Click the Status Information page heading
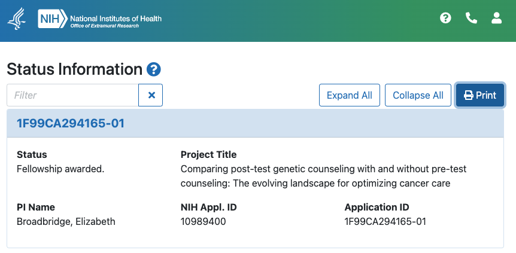 click(x=75, y=69)
